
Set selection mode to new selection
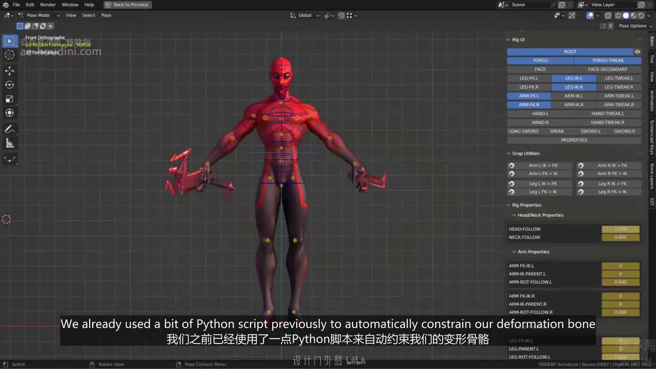[x=20, y=26]
